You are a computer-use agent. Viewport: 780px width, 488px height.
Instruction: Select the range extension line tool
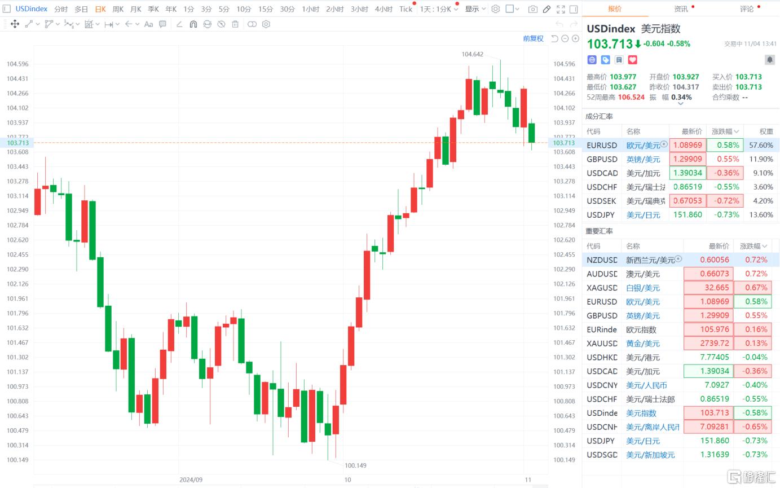pos(109,24)
